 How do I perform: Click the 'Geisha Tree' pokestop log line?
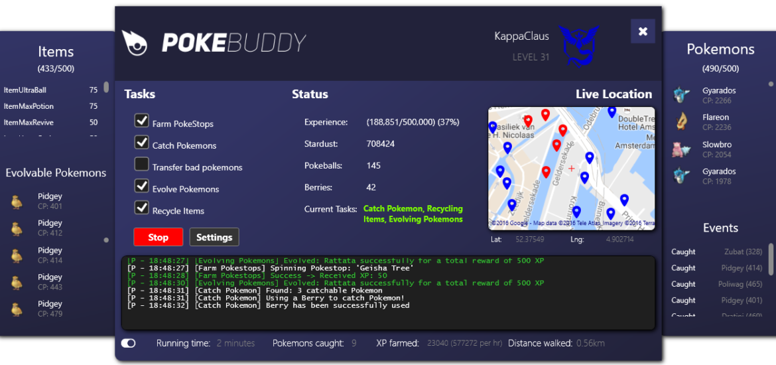tap(271, 268)
